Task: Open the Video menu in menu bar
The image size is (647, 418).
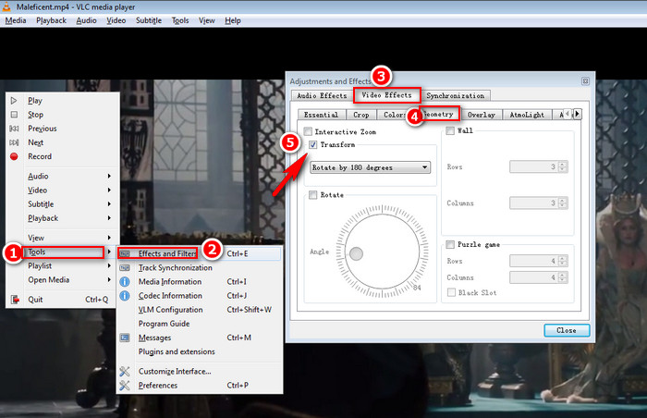Action: (x=116, y=20)
